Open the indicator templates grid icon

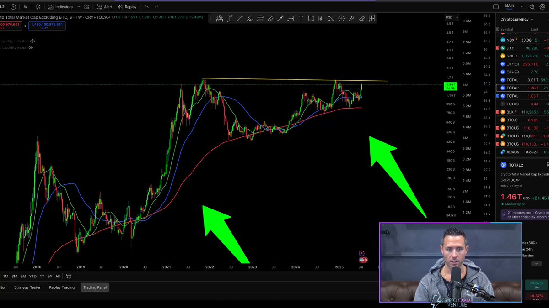click(x=86, y=7)
